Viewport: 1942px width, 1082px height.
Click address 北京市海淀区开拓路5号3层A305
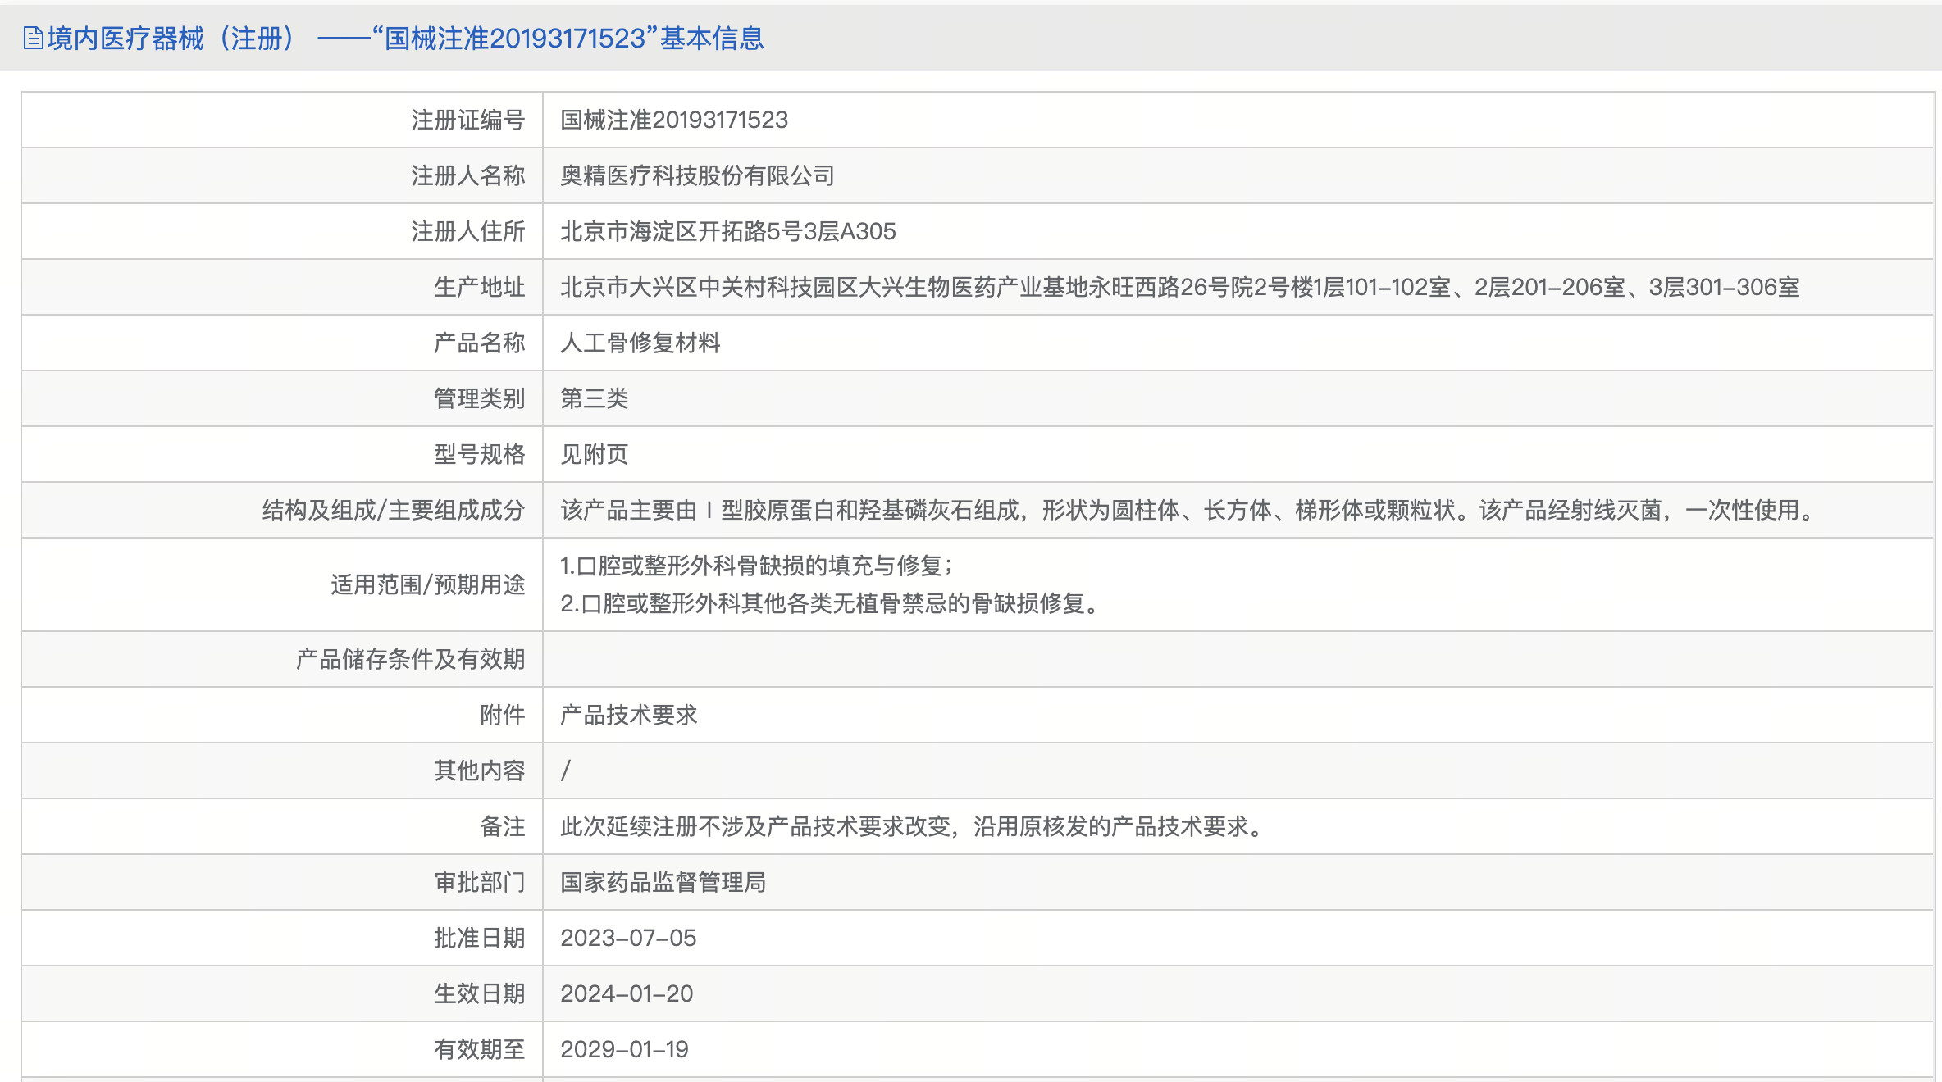(x=728, y=231)
